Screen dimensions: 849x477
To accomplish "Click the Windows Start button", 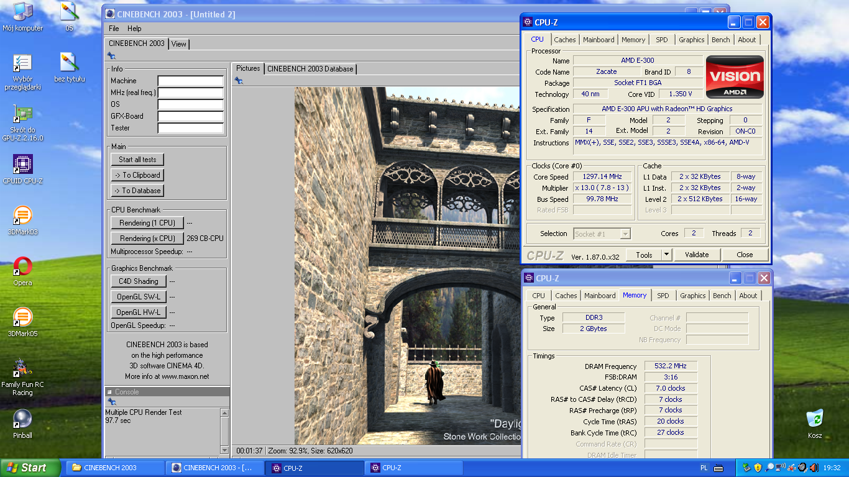I will [x=30, y=468].
